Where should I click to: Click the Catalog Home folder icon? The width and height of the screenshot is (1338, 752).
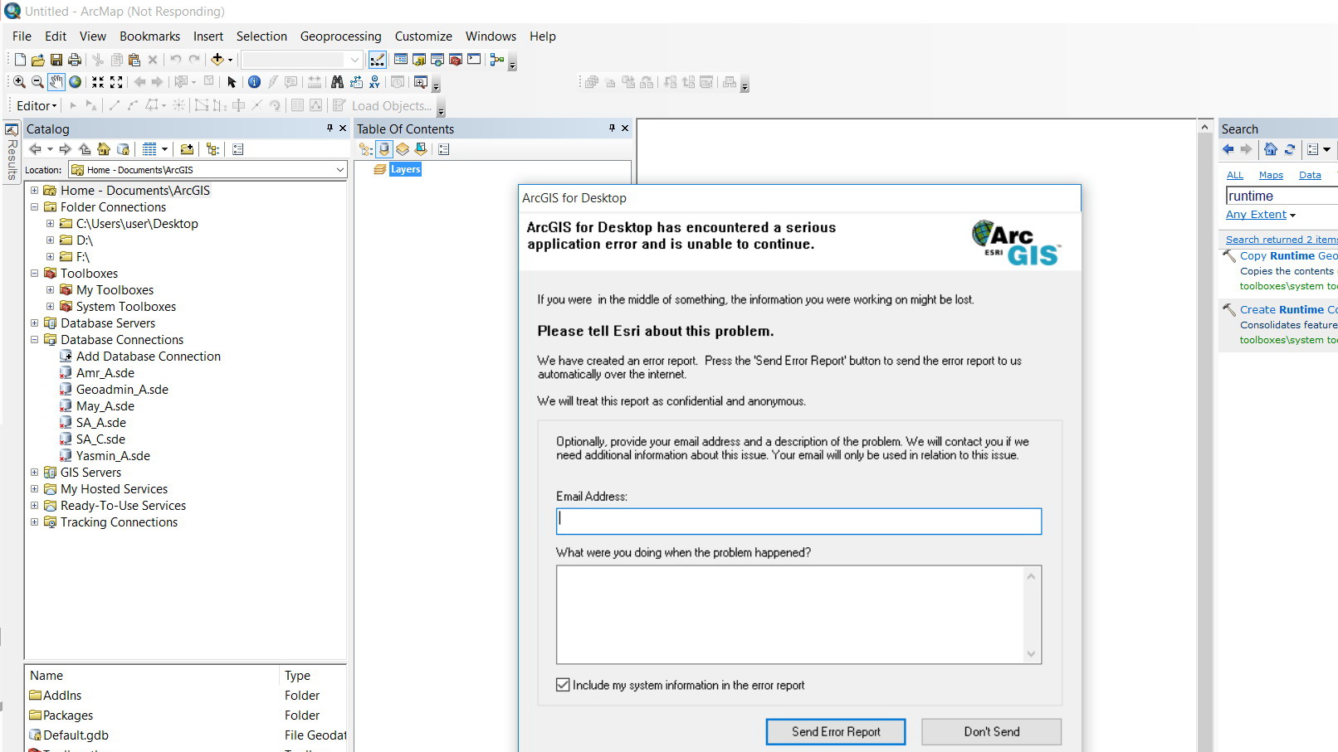pyautogui.click(x=104, y=149)
